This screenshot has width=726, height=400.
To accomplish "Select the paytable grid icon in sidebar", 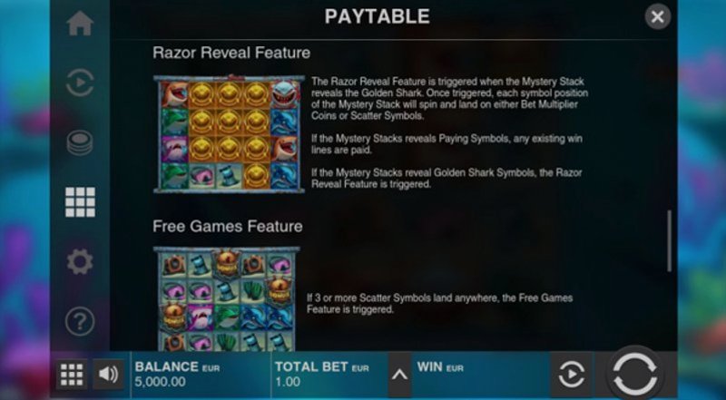I will click(x=80, y=202).
